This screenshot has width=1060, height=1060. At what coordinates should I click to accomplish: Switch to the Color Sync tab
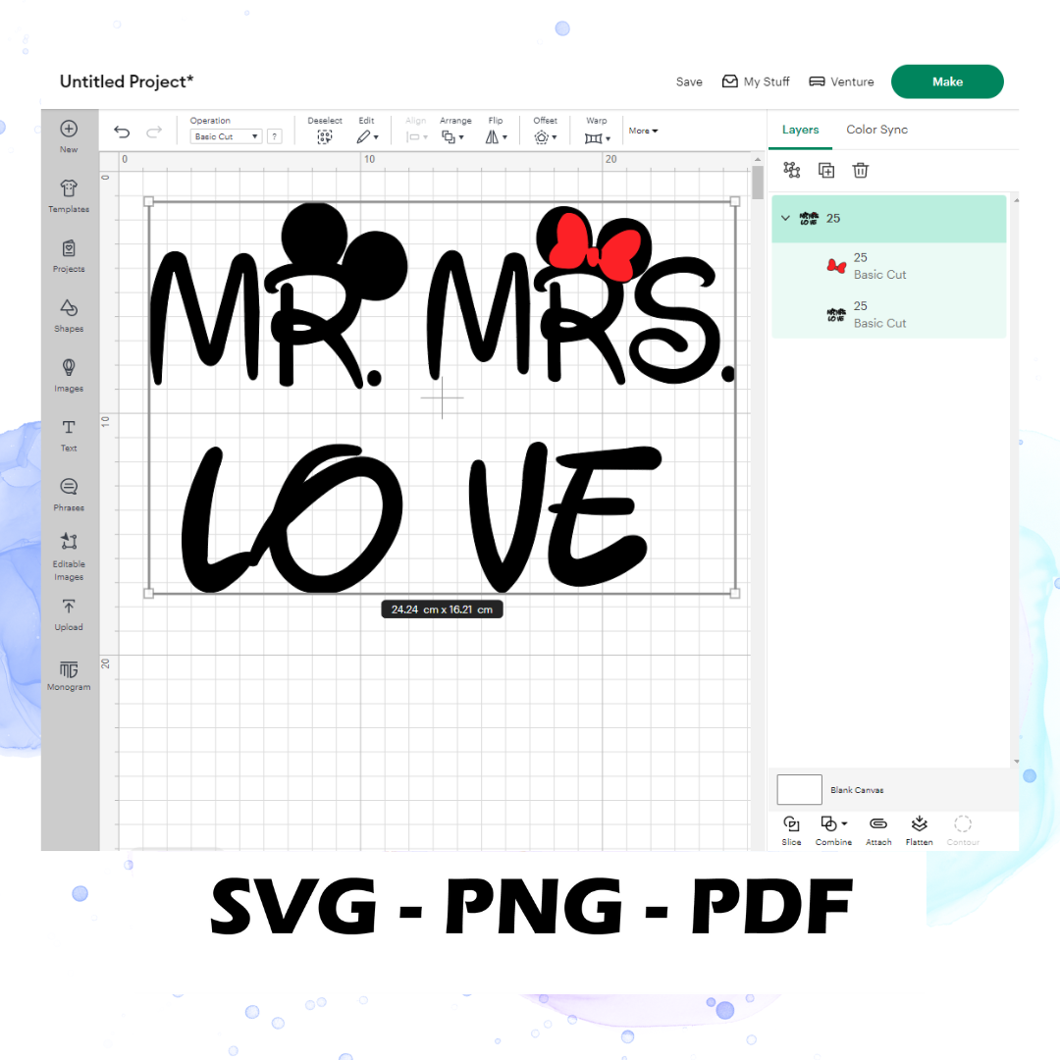pos(876,130)
